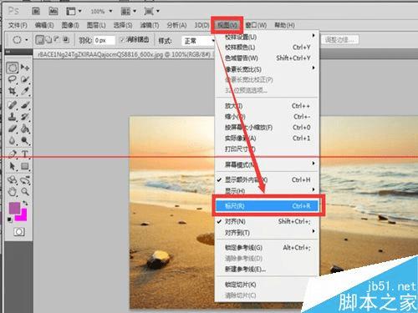Open the Screen Mode dropdown in top bar
Image resolution: width=418 pixels, height=313 pixels.
(x=151, y=11)
